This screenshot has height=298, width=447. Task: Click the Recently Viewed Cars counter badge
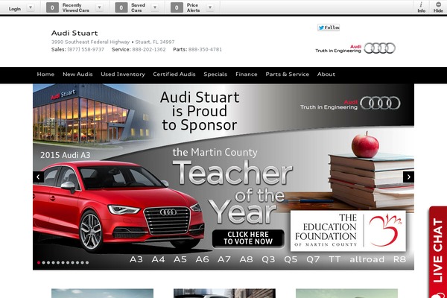click(52, 7)
